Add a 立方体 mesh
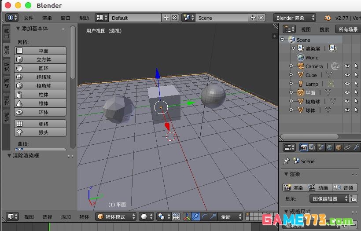Image resolution: width=361 pixels, height=231 pixels. tap(41, 59)
